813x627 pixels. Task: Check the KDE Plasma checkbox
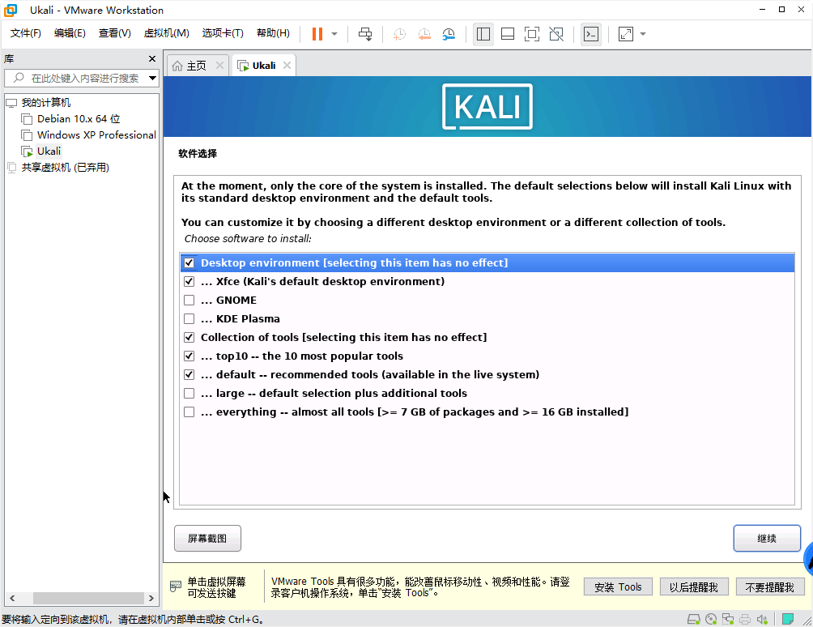click(x=189, y=319)
